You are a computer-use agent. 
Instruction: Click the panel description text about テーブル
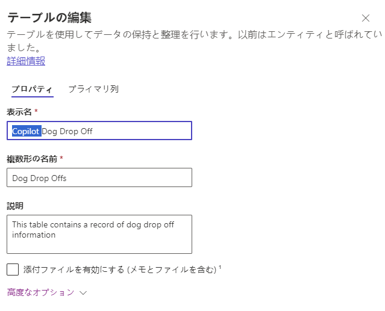click(x=194, y=41)
